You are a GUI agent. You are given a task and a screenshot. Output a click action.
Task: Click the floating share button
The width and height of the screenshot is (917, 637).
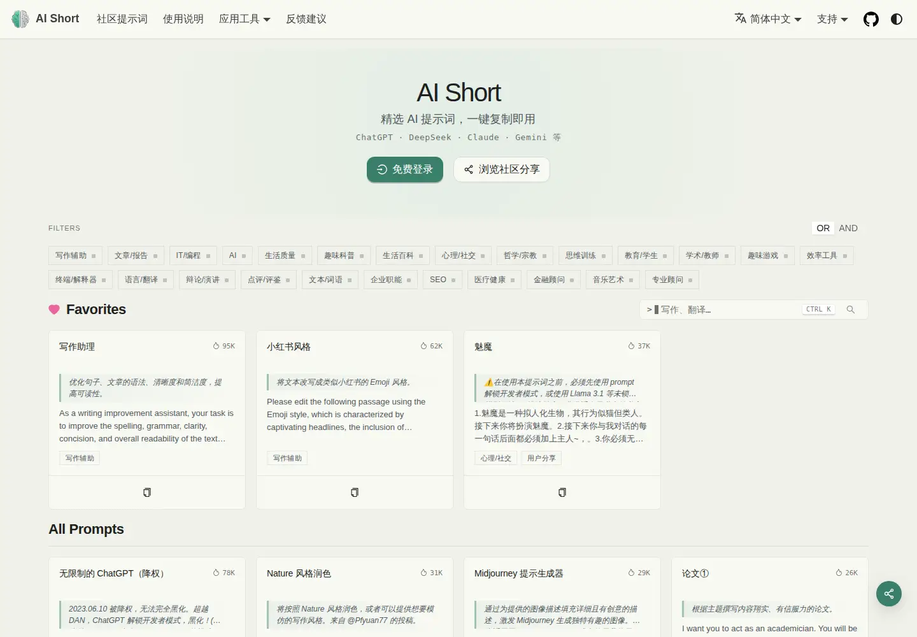[889, 594]
